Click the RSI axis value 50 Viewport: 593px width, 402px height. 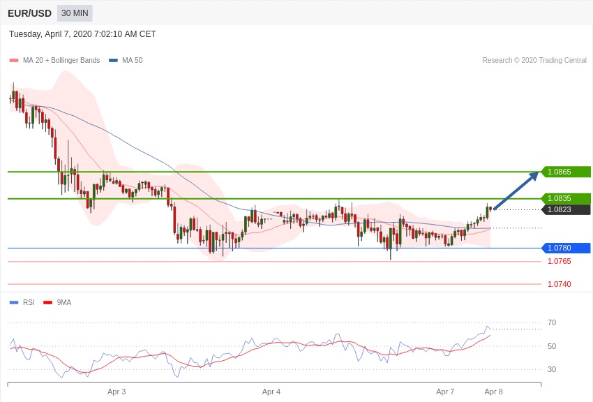coord(552,346)
